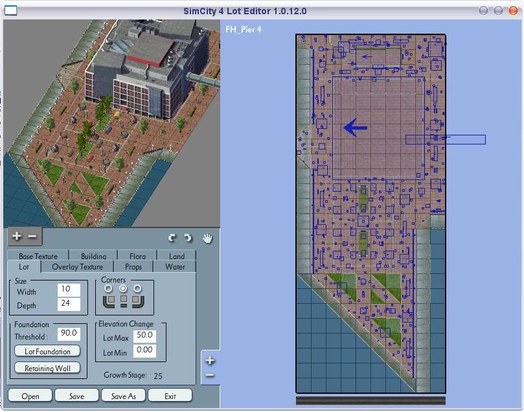Zoom out the top-down lot plan
This screenshot has width=524, height=412.
[x=210, y=375]
